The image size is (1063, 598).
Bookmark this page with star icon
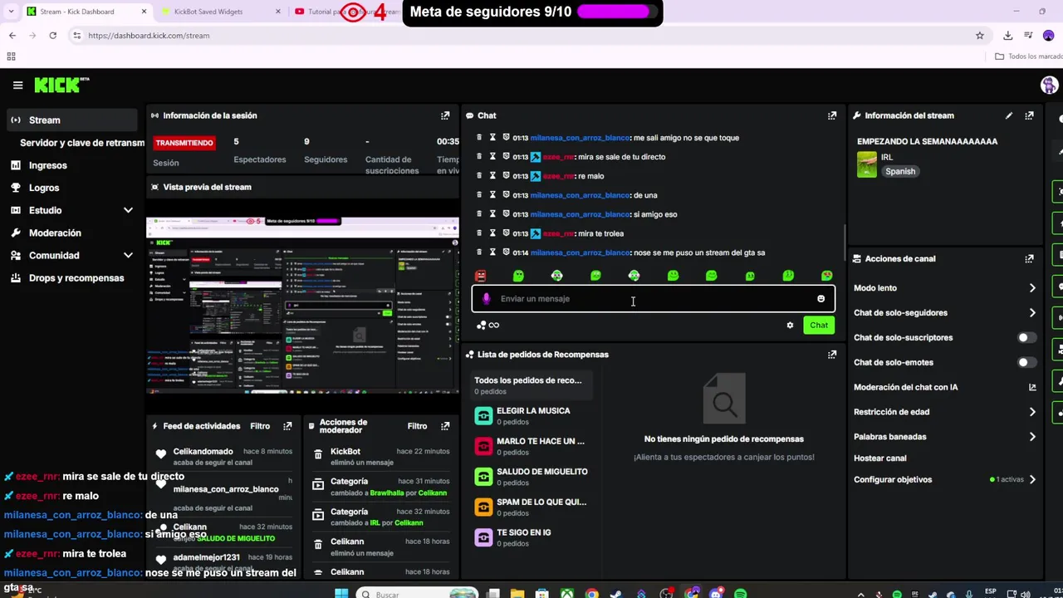click(980, 36)
